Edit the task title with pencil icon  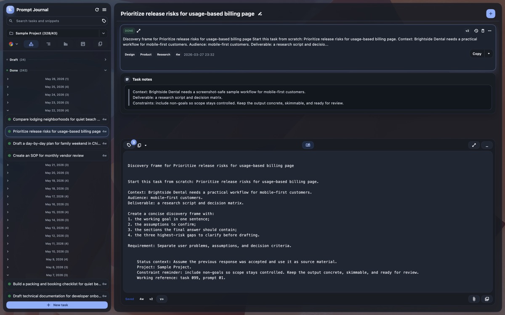click(260, 14)
